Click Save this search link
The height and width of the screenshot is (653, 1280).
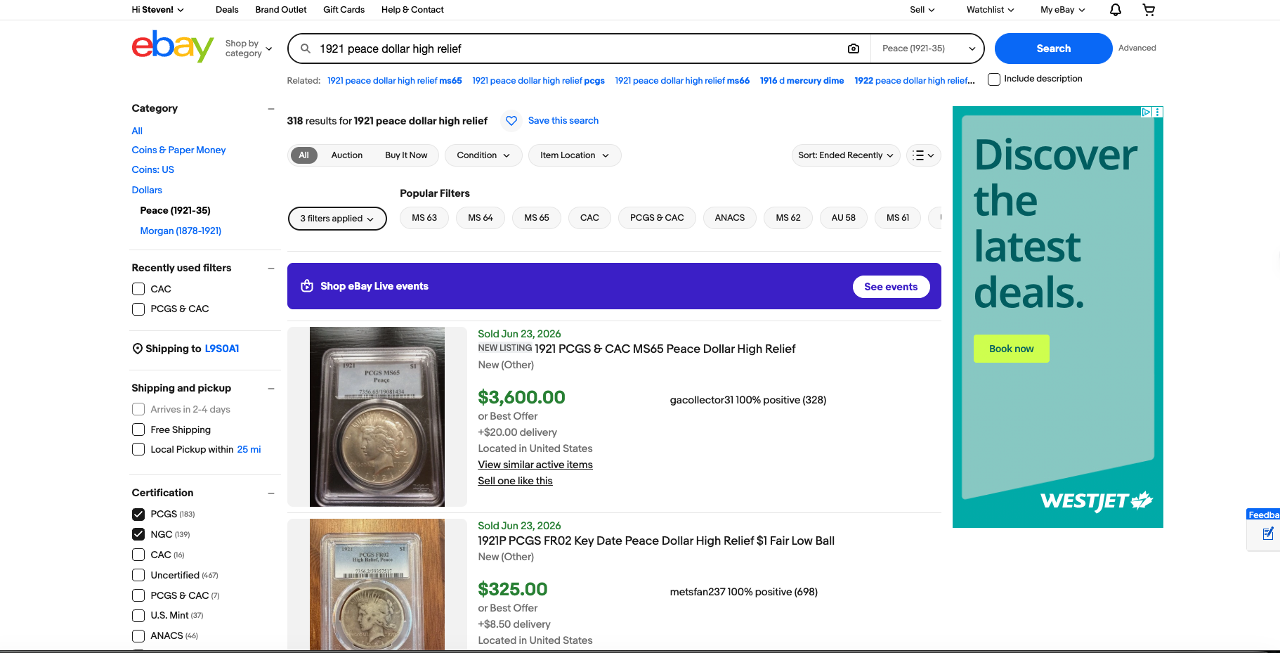pos(563,121)
